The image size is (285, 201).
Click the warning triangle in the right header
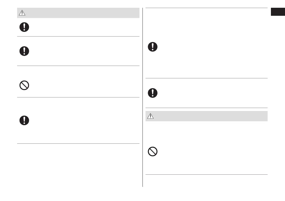[150, 116]
